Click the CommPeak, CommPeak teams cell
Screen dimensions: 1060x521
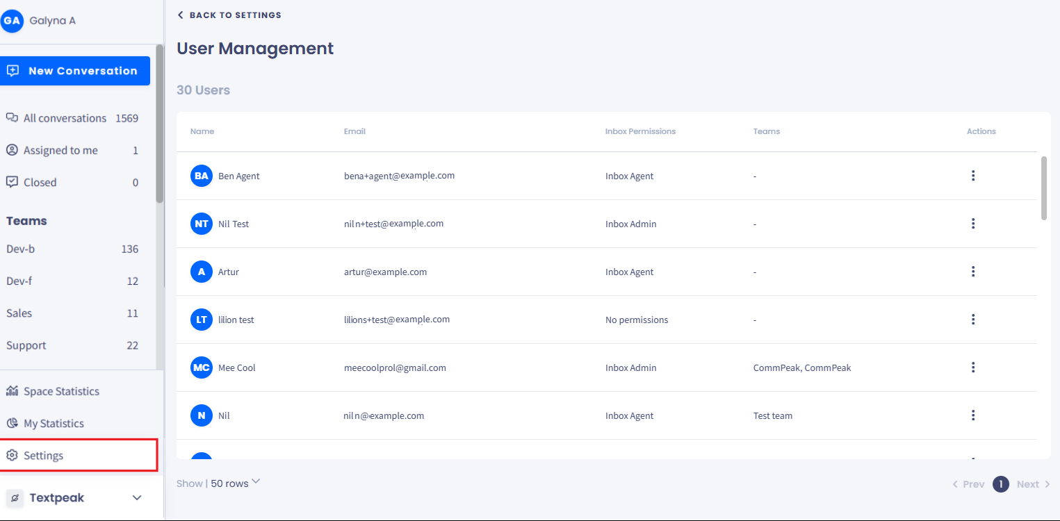[x=802, y=367]
